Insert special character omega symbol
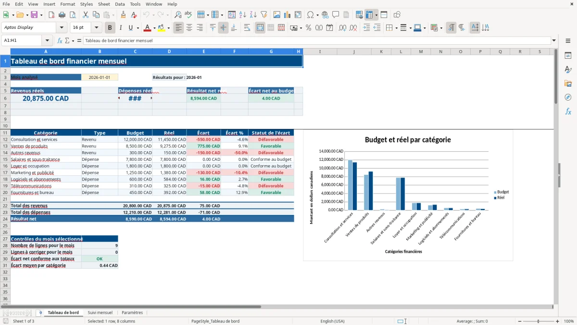Screen dimensions: 577x325 tap(310, 15)
